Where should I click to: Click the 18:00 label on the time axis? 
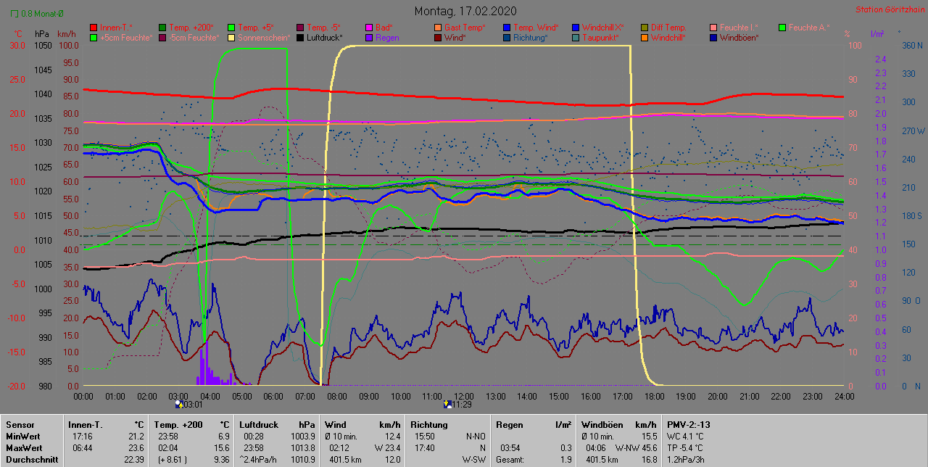point(654,396)
